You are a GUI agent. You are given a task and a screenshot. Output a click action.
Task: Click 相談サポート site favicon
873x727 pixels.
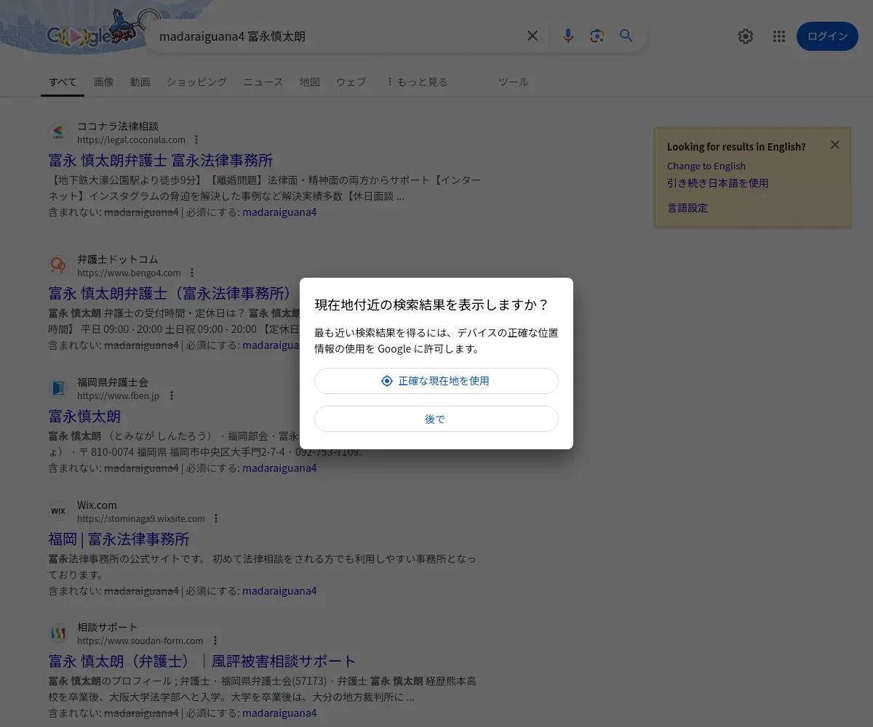click(x=58, y=633)
